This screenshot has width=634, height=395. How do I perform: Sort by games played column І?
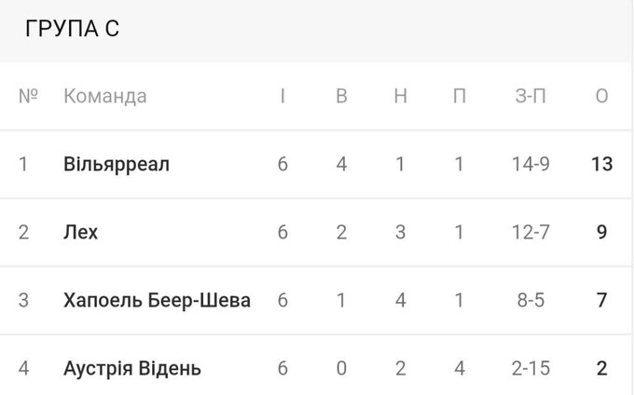(x=283, y=97)
